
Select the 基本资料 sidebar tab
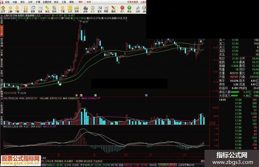(x=2, y=63)
